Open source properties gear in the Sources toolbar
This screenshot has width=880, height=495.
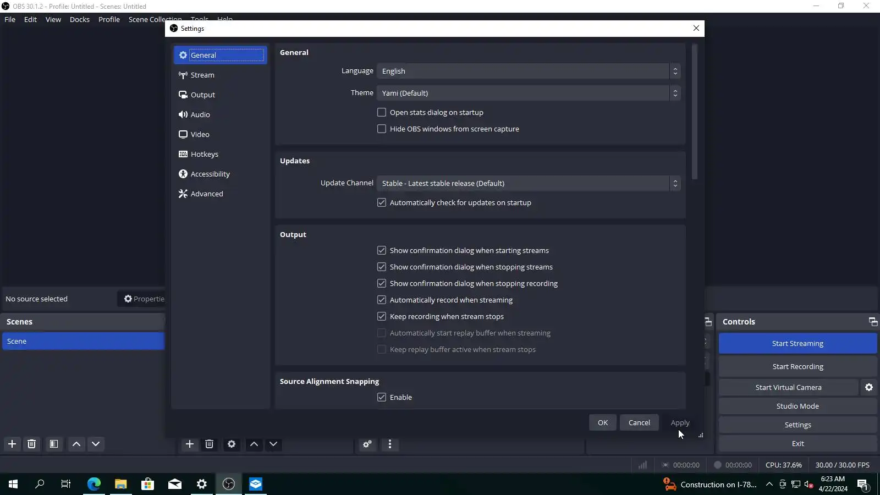click(x=232, y=444)
